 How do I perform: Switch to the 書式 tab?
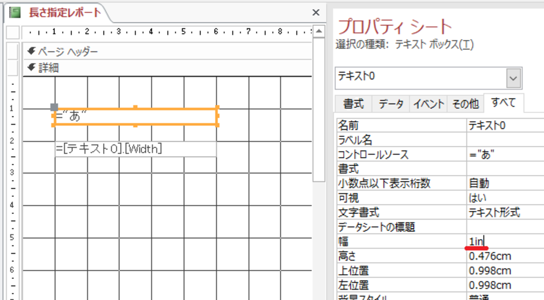[353, 103]
